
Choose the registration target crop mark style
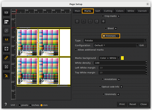(103, 21)
